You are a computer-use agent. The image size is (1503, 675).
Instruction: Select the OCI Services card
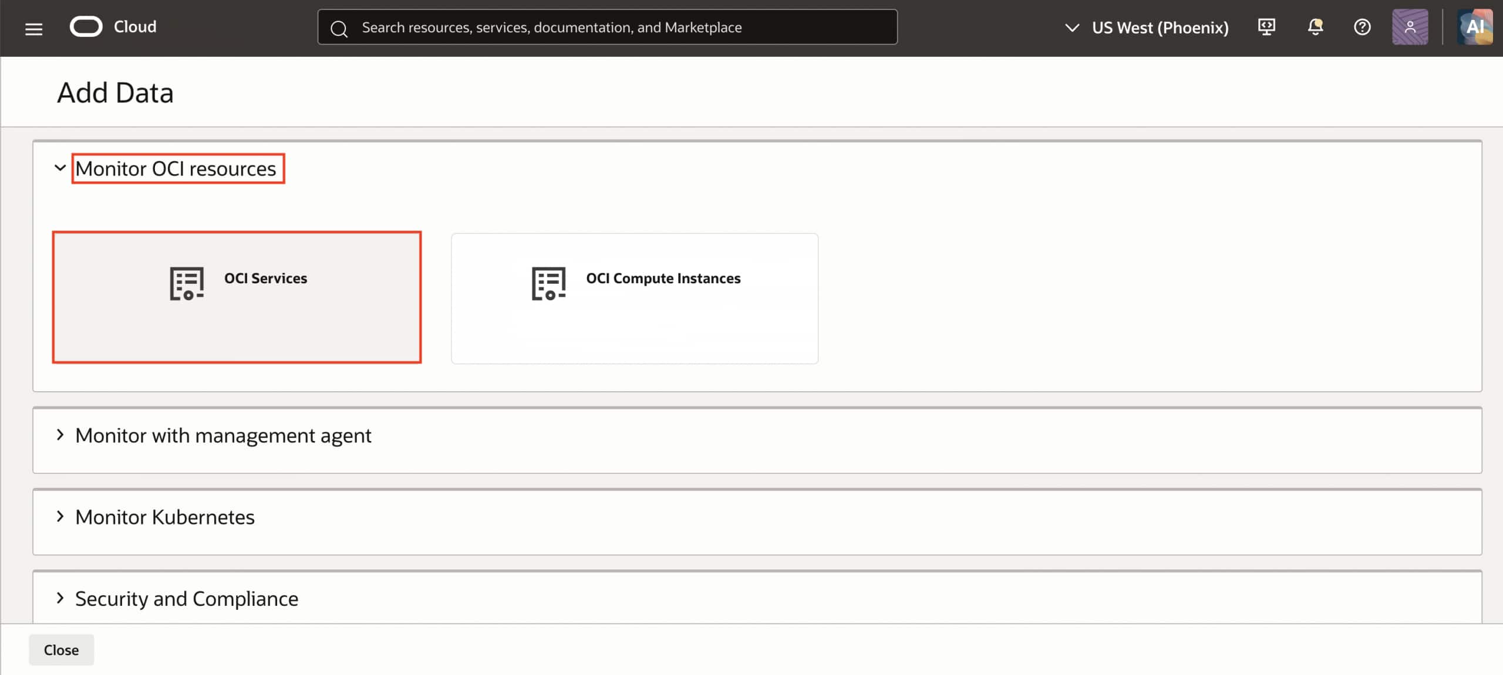point(237,297)
